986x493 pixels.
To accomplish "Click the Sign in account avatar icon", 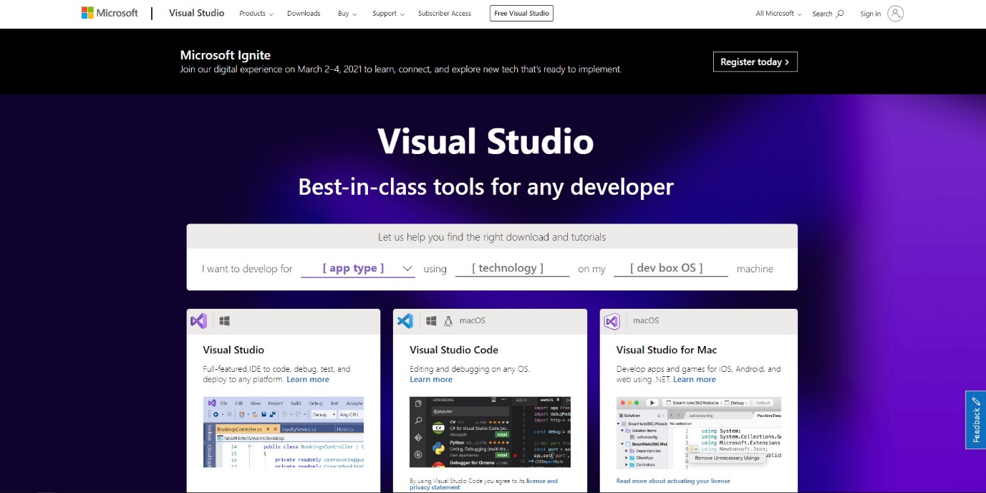I will tap(895, 14).
